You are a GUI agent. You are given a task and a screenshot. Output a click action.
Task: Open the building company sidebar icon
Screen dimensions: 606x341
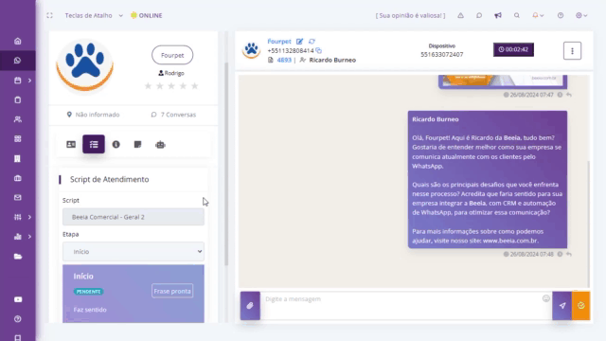click(x=18, y=158)
